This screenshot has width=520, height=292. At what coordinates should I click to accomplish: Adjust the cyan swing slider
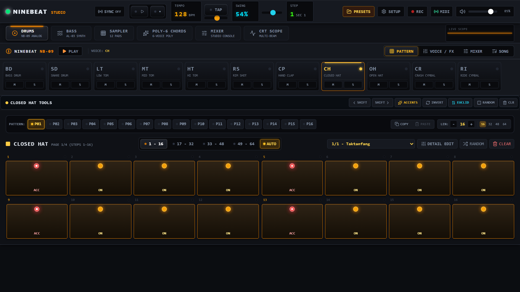(x=273, y=13)
